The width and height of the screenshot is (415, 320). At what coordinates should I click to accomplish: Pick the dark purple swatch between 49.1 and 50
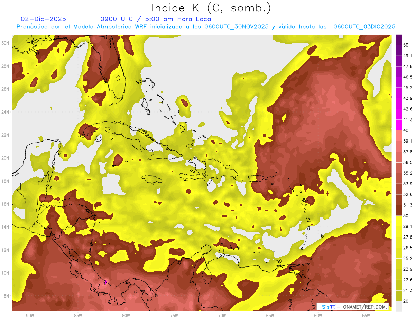(x=399, y=50)
